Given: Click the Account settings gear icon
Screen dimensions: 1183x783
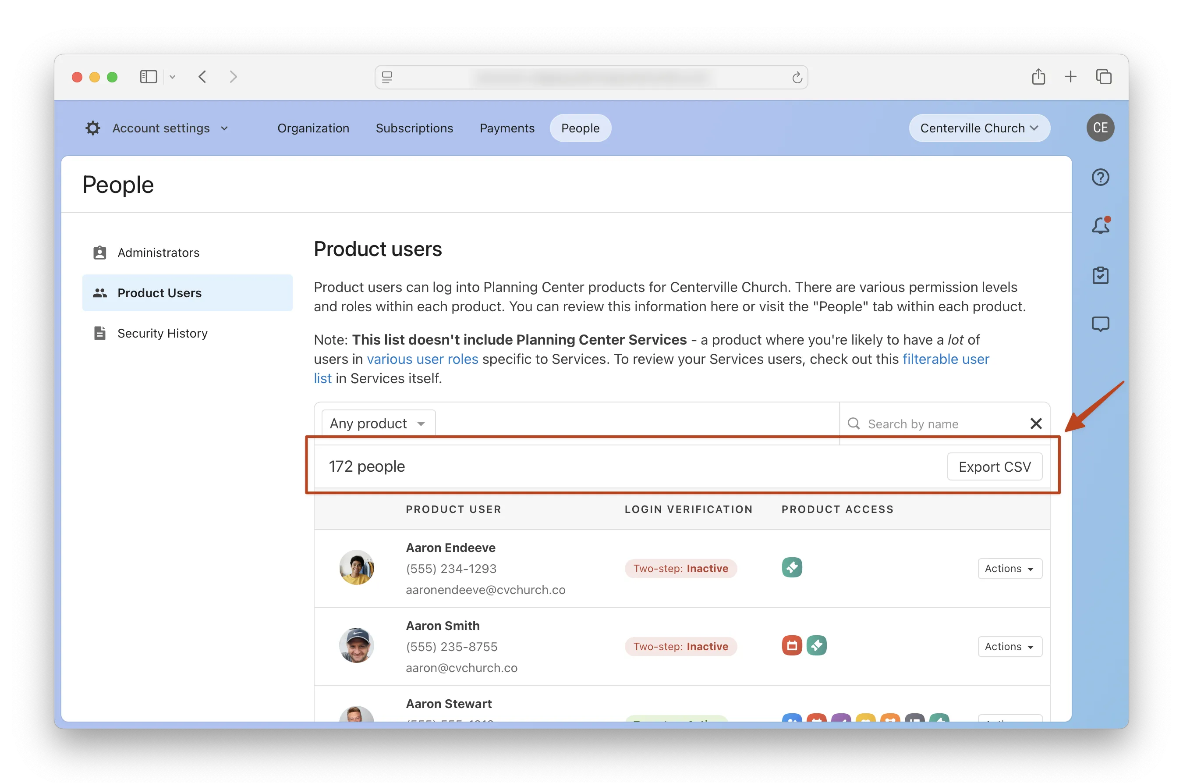Looking at the screenshot, I should point(92,128).
